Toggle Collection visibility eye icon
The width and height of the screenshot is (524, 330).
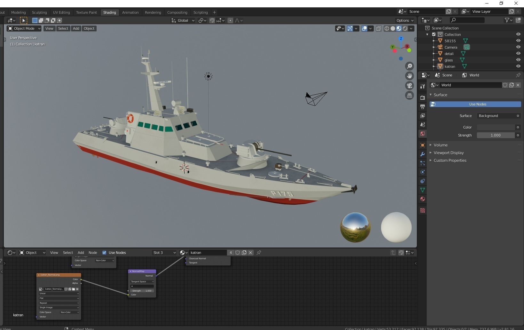coord(518,34)
